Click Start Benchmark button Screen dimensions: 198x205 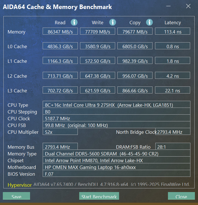(99, 196)
